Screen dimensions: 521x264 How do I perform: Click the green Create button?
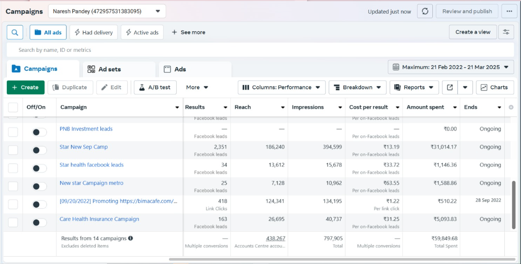(25, 88)
